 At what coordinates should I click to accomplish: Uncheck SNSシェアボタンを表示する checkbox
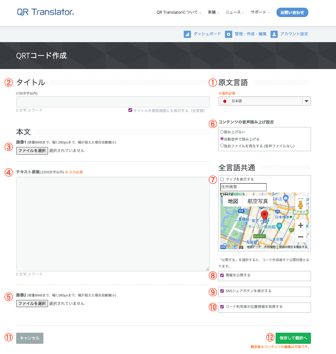(x=222, y=291)
